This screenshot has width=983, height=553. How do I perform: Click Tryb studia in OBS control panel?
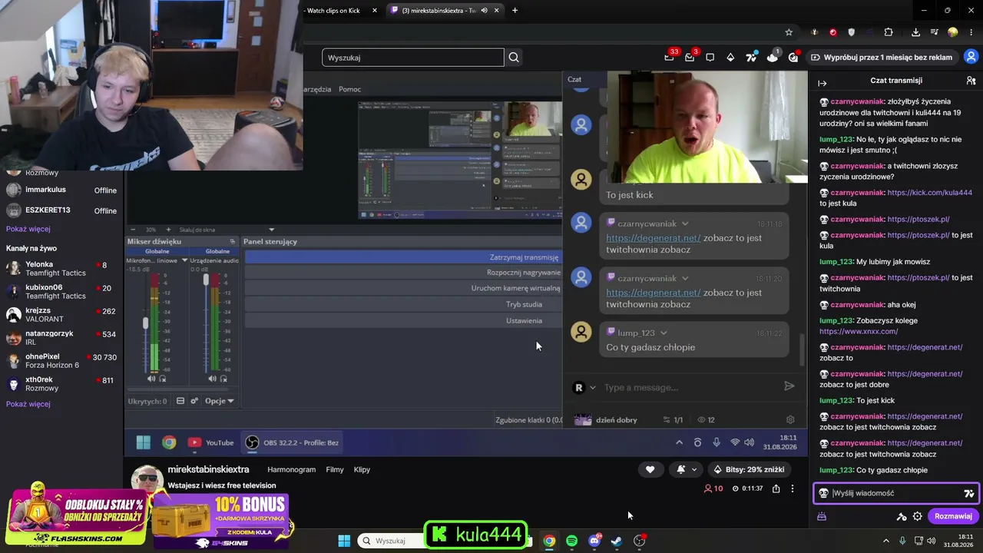pos(403,304)
